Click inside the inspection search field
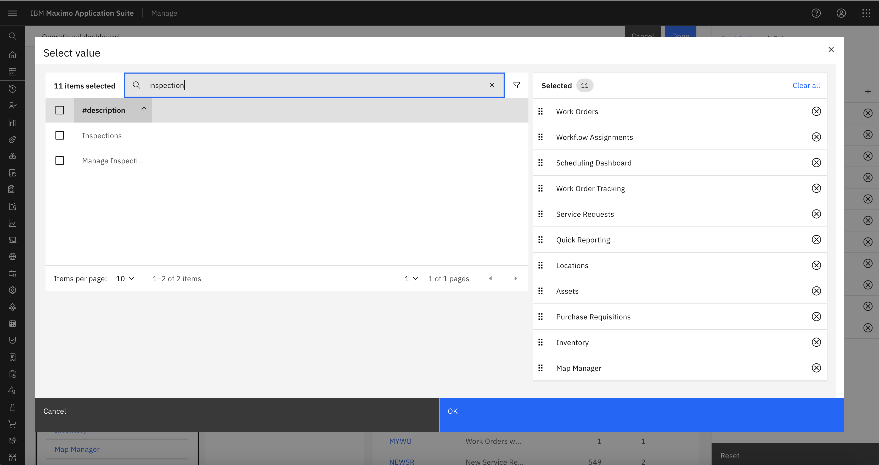This screenshot has height=465, width=879. 273,85
